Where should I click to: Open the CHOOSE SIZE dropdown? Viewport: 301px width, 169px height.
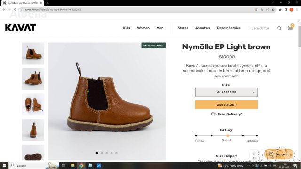[226, 92]
